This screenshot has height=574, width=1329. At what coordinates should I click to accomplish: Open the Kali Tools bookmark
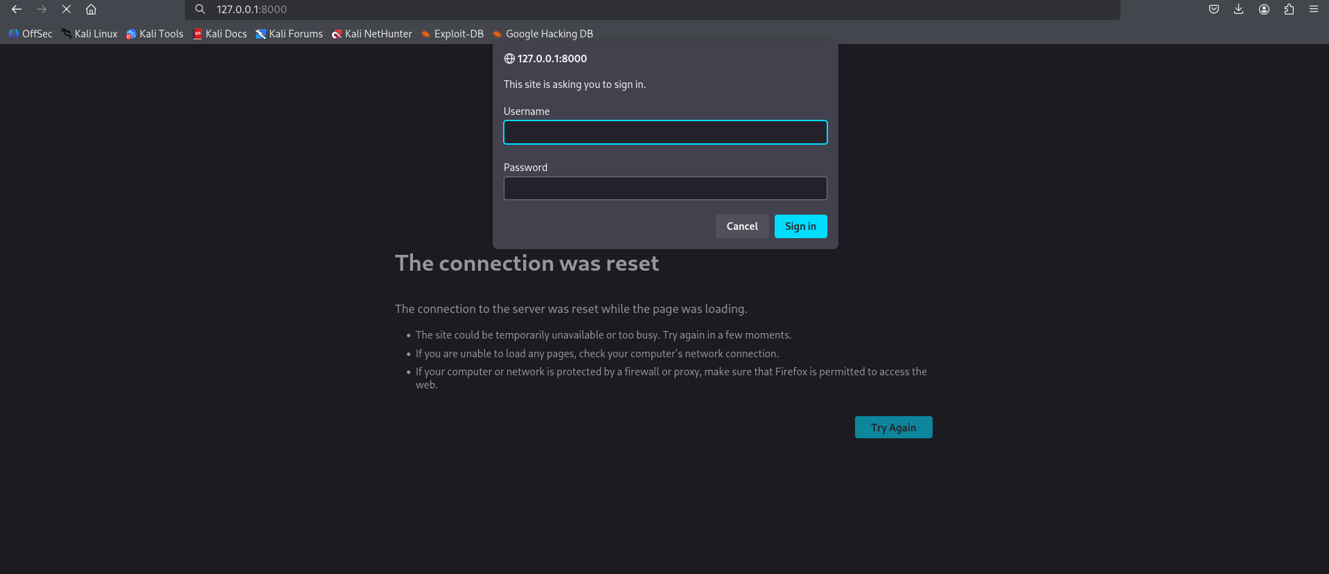pyautogui.click(x=155, y=34)
